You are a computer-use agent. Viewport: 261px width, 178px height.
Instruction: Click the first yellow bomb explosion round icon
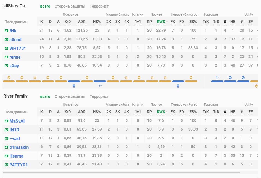[x=35, y=78]
